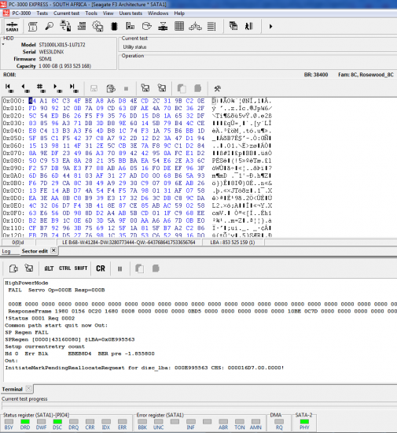The width and height of the screenshot is (397, 433).
Task: Close the Terminal tab
Action: pyautogui.click(x=28, y=389)
